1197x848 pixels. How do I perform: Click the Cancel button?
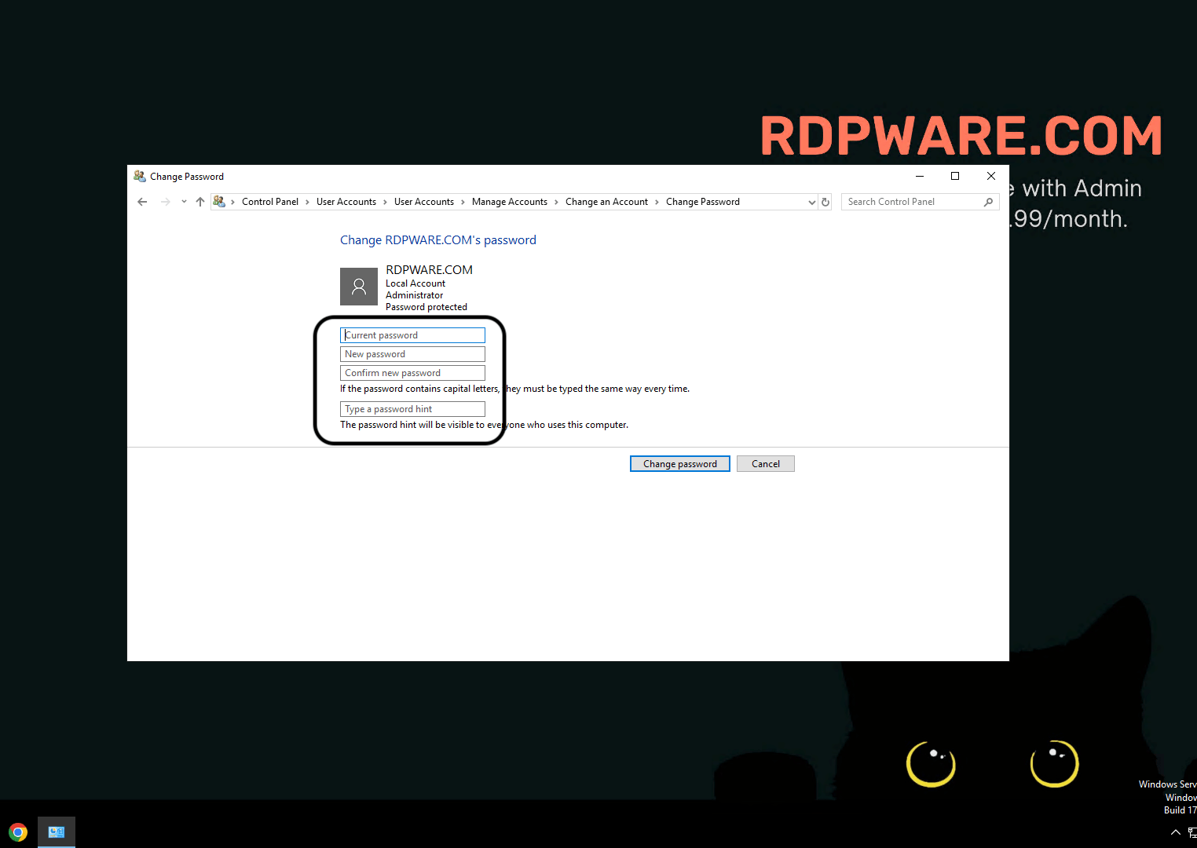pos(766,464)
